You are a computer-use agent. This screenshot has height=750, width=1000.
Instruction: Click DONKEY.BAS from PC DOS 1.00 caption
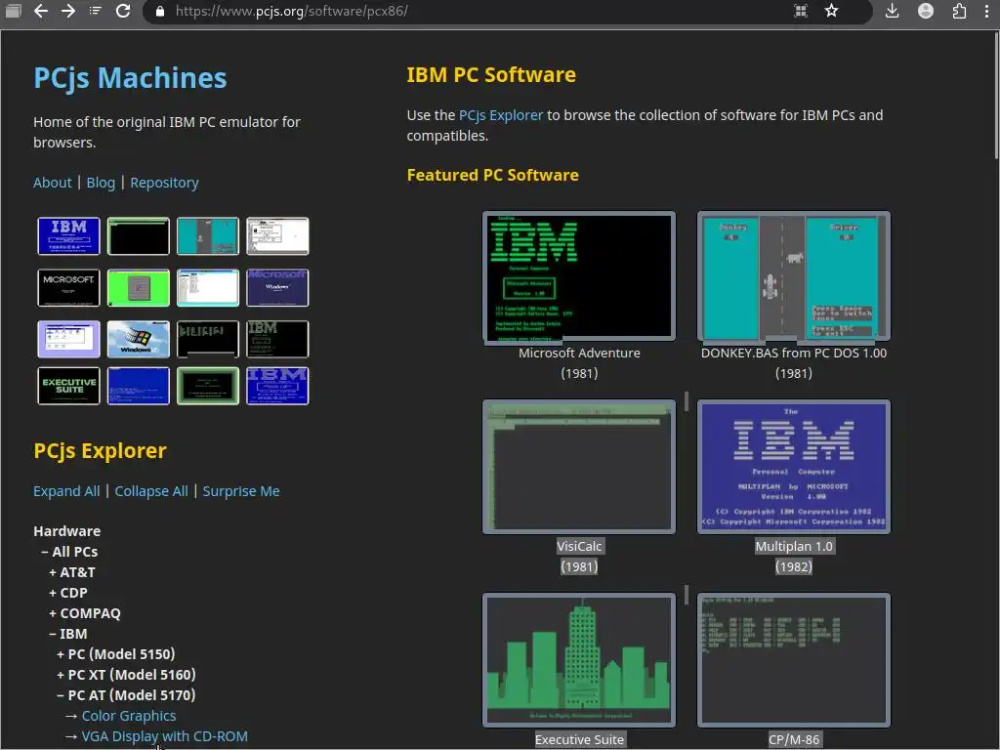click(x=793, y=354)
